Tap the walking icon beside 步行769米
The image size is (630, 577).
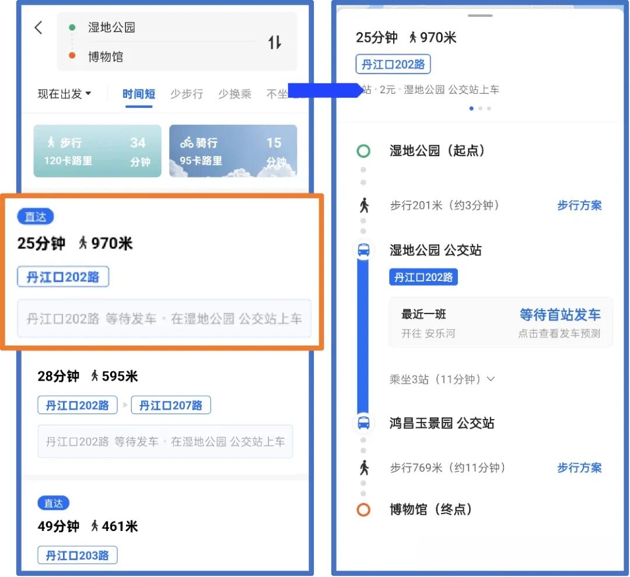[364, 467]
